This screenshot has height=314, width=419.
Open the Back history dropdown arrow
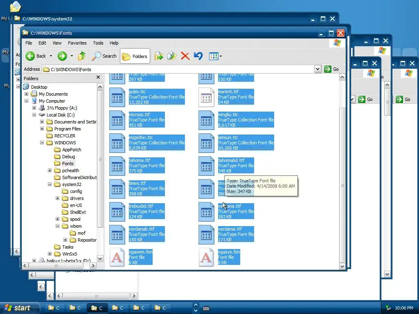coord(51,56)
